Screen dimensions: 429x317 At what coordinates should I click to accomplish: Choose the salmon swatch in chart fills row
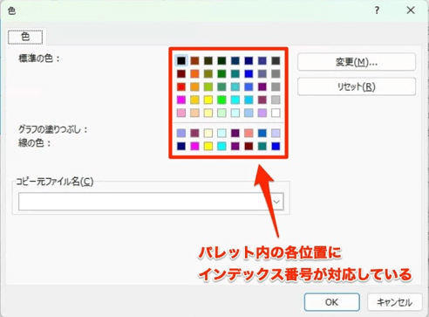(x=249, y=133)
